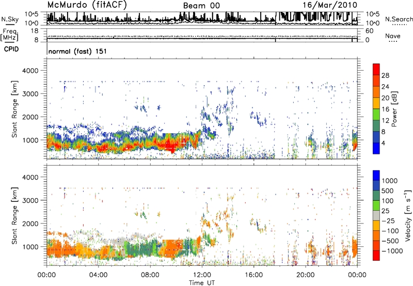Click the '18' frequency axis label
The height and width of the screenshot is (286, 413).
click(x=34, y=31)
